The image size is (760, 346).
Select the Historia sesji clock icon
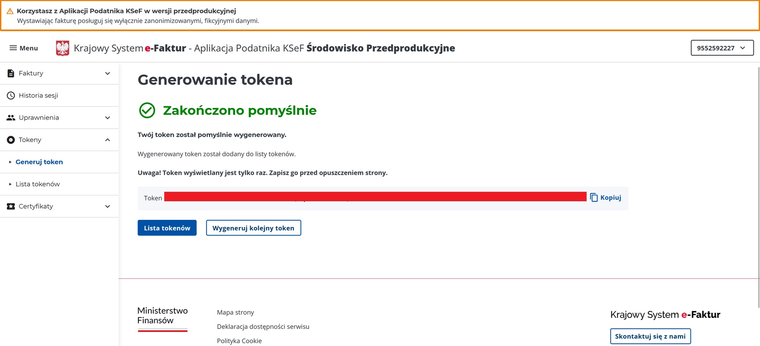tap(10, 95)
